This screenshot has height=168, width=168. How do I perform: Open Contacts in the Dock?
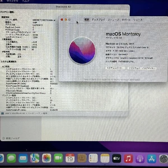(82, 158)
